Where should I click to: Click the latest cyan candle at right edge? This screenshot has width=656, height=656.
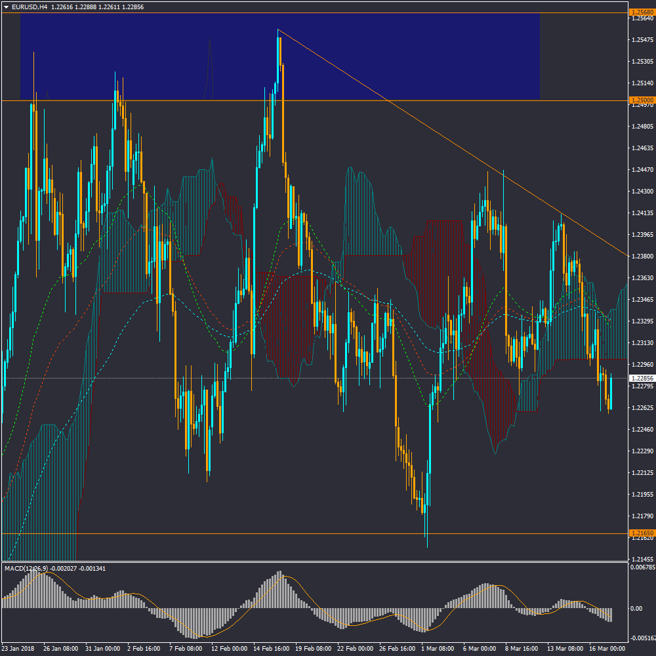(611, 394)
